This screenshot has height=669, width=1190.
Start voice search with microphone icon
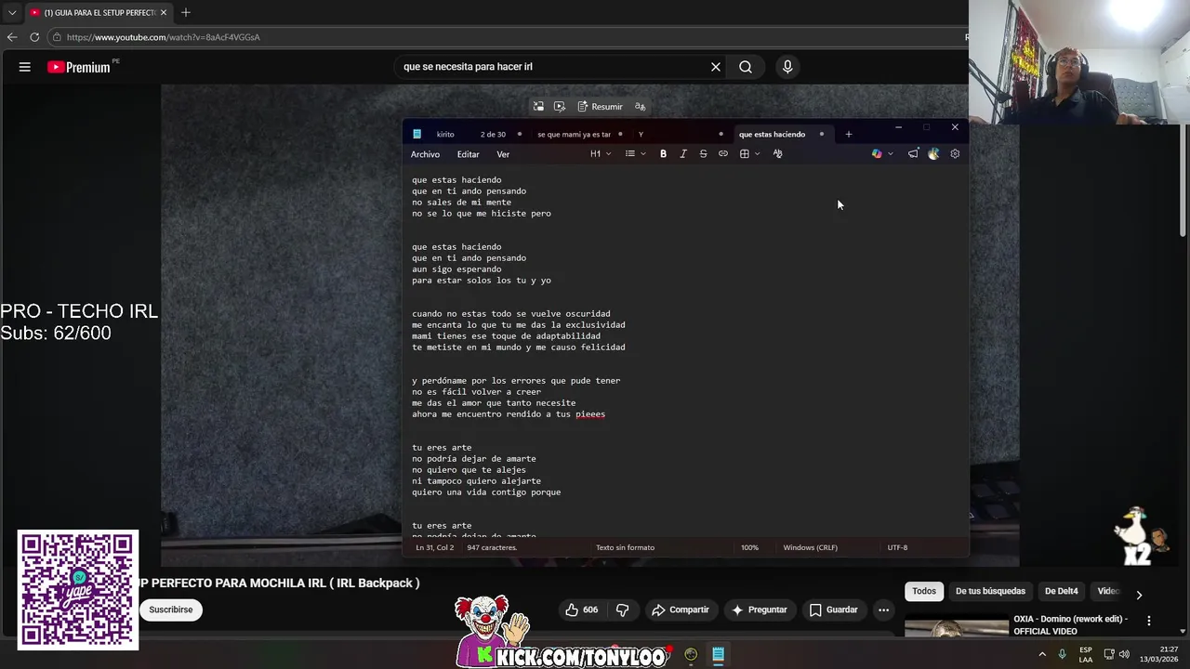(787, 67)
